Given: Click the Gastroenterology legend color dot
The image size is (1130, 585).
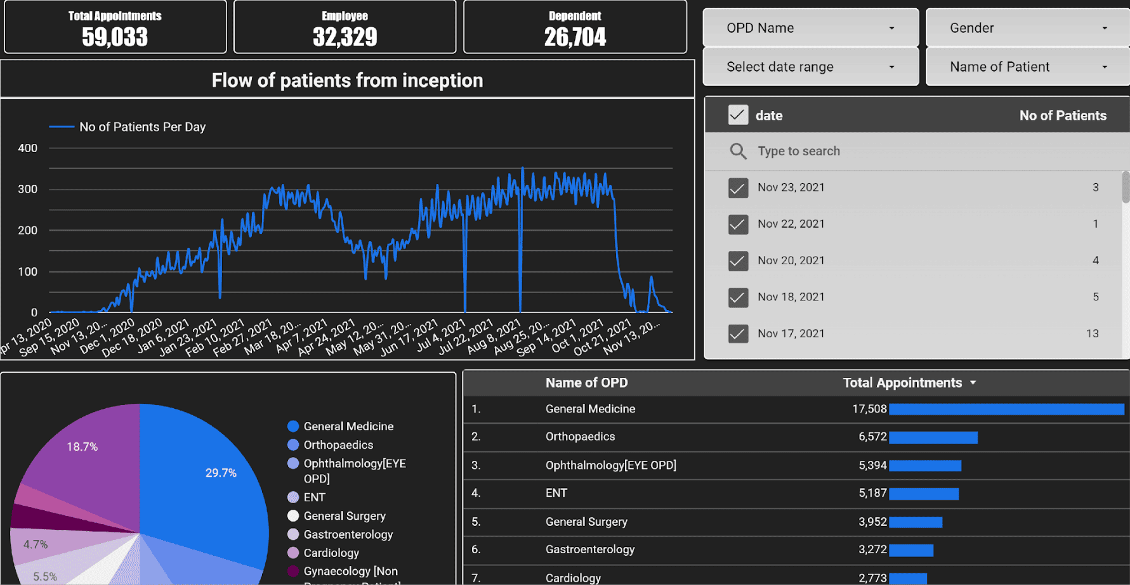Looking at the screenshot, I should pyautogui.click(x=293, y=534).
